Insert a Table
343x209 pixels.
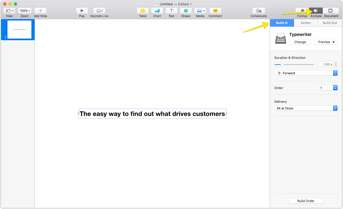[x=143, y=11]
